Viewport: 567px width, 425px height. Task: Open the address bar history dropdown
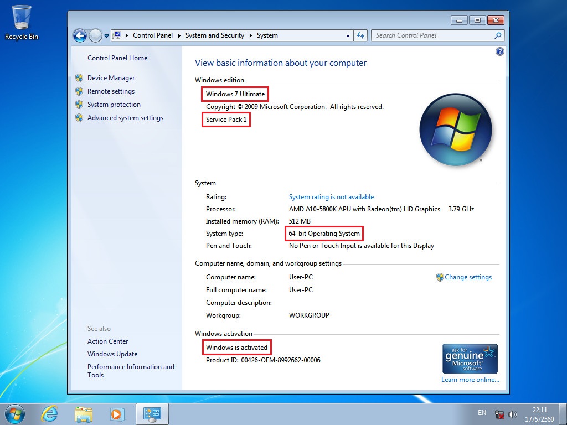(x=348, y=35)
